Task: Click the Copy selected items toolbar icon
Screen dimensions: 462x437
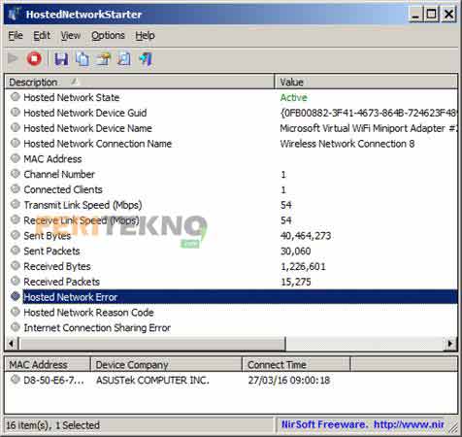Action: 82,59
